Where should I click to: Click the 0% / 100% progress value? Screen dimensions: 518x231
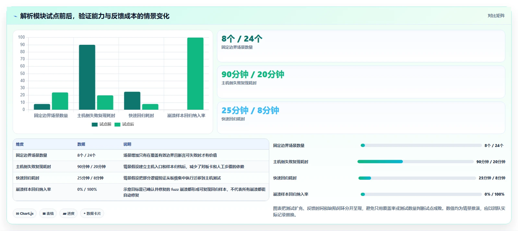tap(494, 194)
